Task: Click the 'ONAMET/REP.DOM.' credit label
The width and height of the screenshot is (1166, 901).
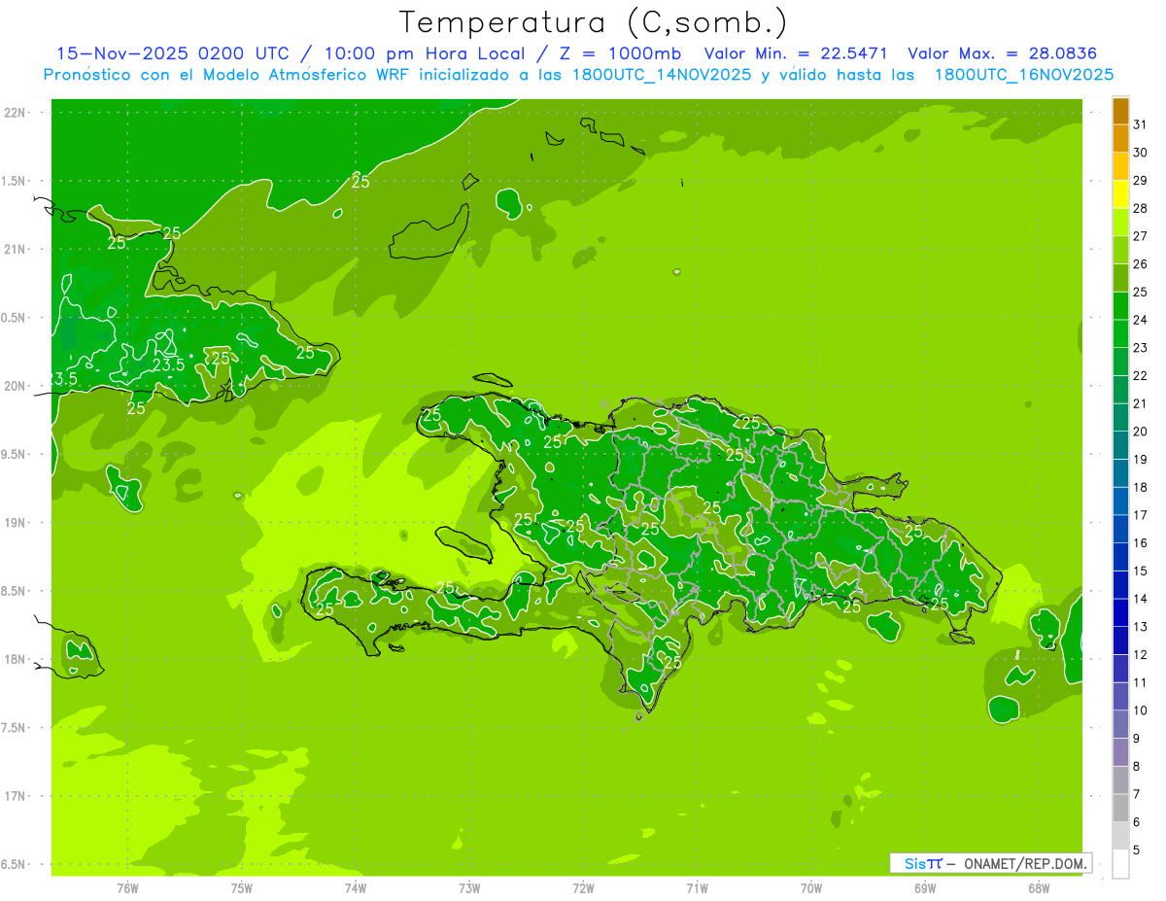Action: (1026, 863)
